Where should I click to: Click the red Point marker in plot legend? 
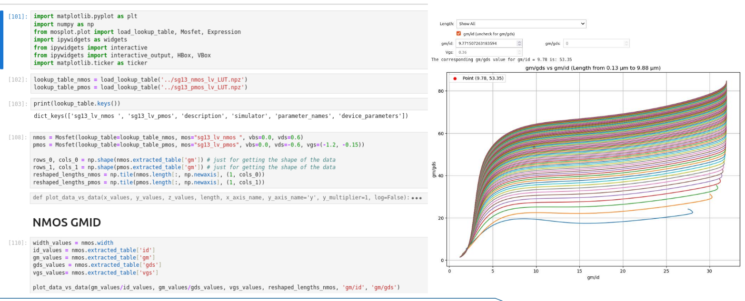[x=455, y=78]
